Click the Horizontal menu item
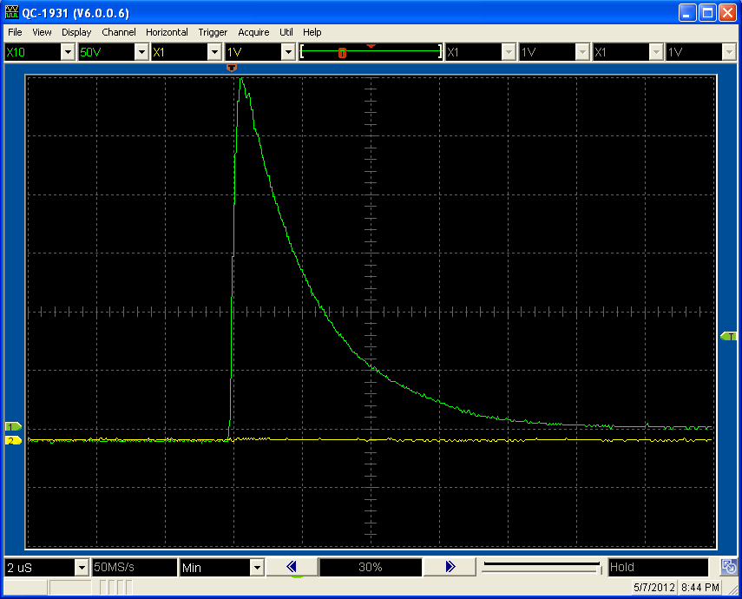This screenshot has height=599, width=742. (167, 32)
